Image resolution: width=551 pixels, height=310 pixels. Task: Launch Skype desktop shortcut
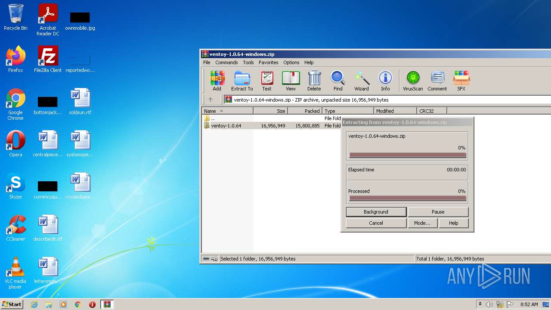pos(15,186)
